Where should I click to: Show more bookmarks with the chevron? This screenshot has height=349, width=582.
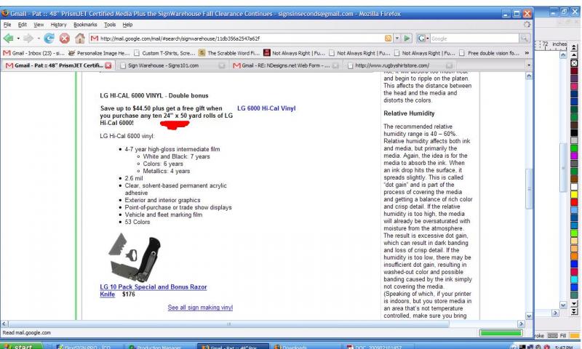pyautogui.click(x=526, y=53)
